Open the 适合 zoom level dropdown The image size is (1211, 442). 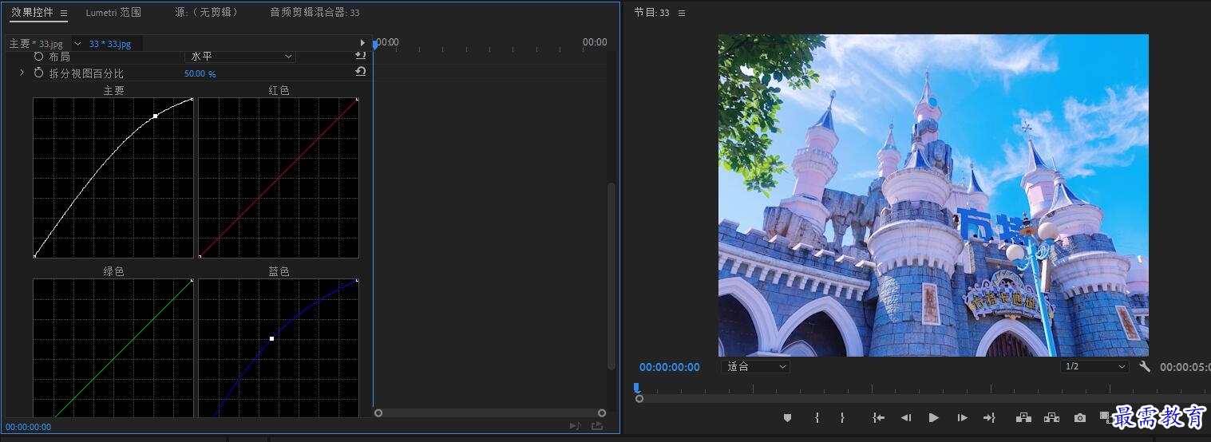pyautogui.click(x=755, y=366)
